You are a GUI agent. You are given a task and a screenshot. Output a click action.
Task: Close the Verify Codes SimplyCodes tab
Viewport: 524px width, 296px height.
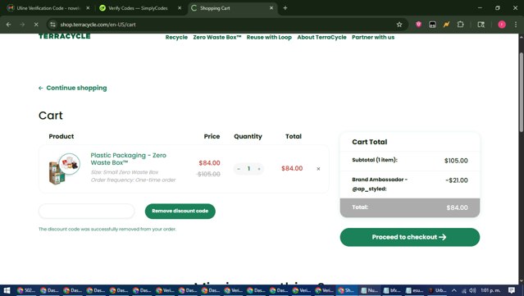pos(180,8)
